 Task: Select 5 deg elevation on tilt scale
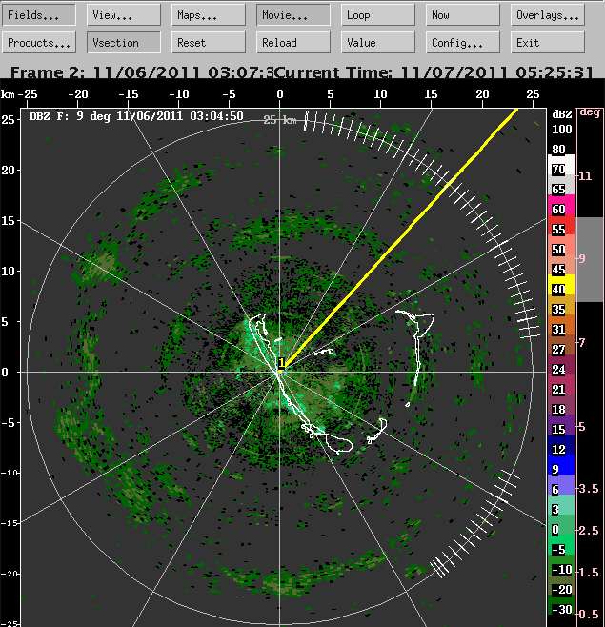point(582,427)
